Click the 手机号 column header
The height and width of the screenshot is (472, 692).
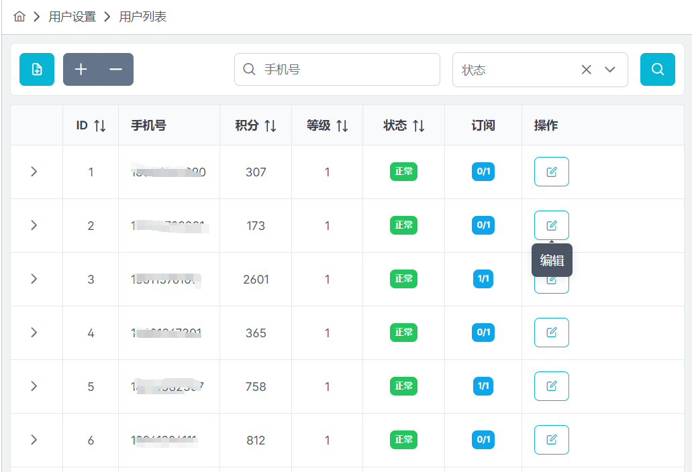click(149, 125)
